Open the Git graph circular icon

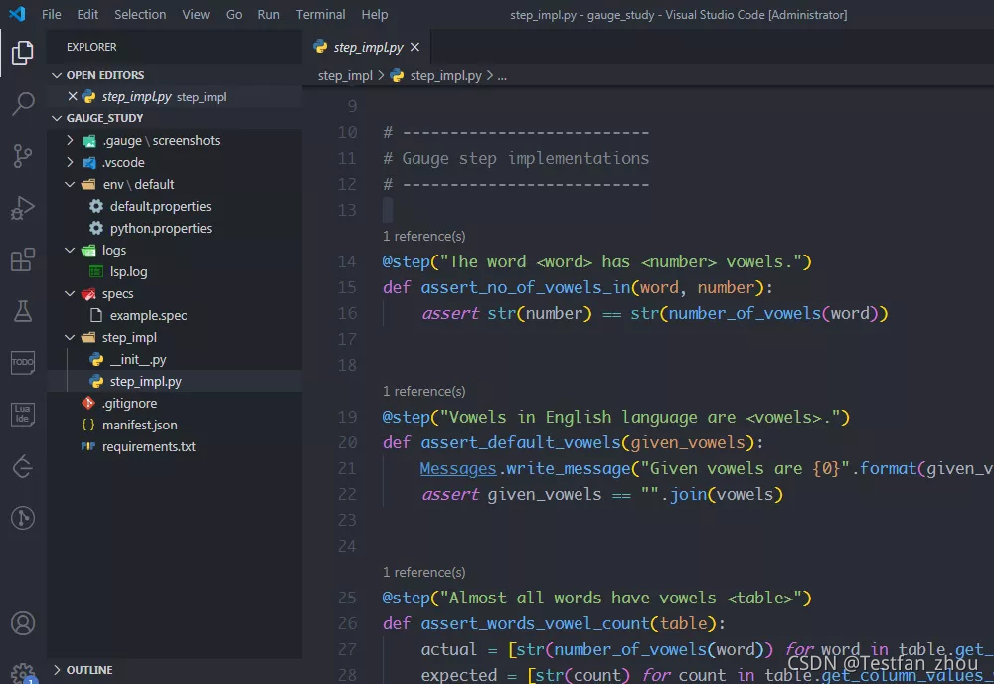click(x=22, y=518)
